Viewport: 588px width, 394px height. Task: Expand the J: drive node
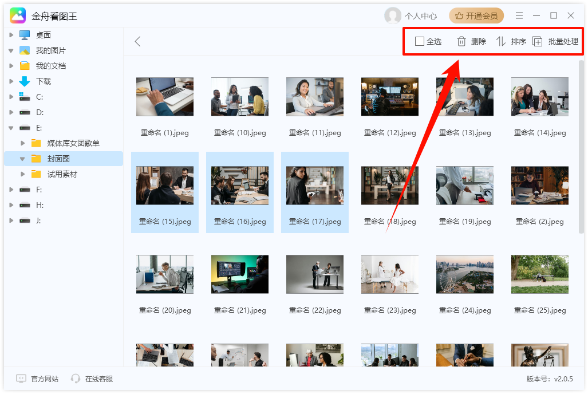11,220
